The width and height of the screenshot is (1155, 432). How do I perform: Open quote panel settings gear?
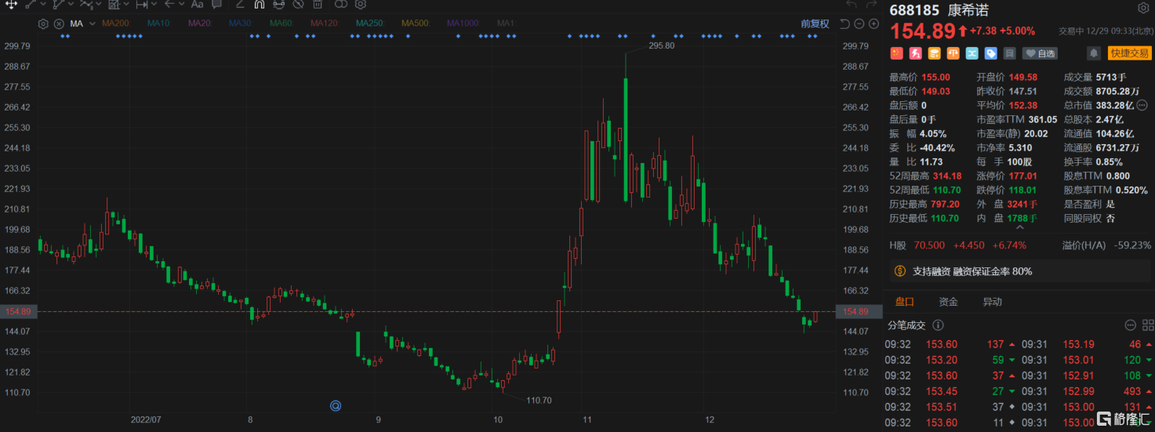tap(1142, 9)
